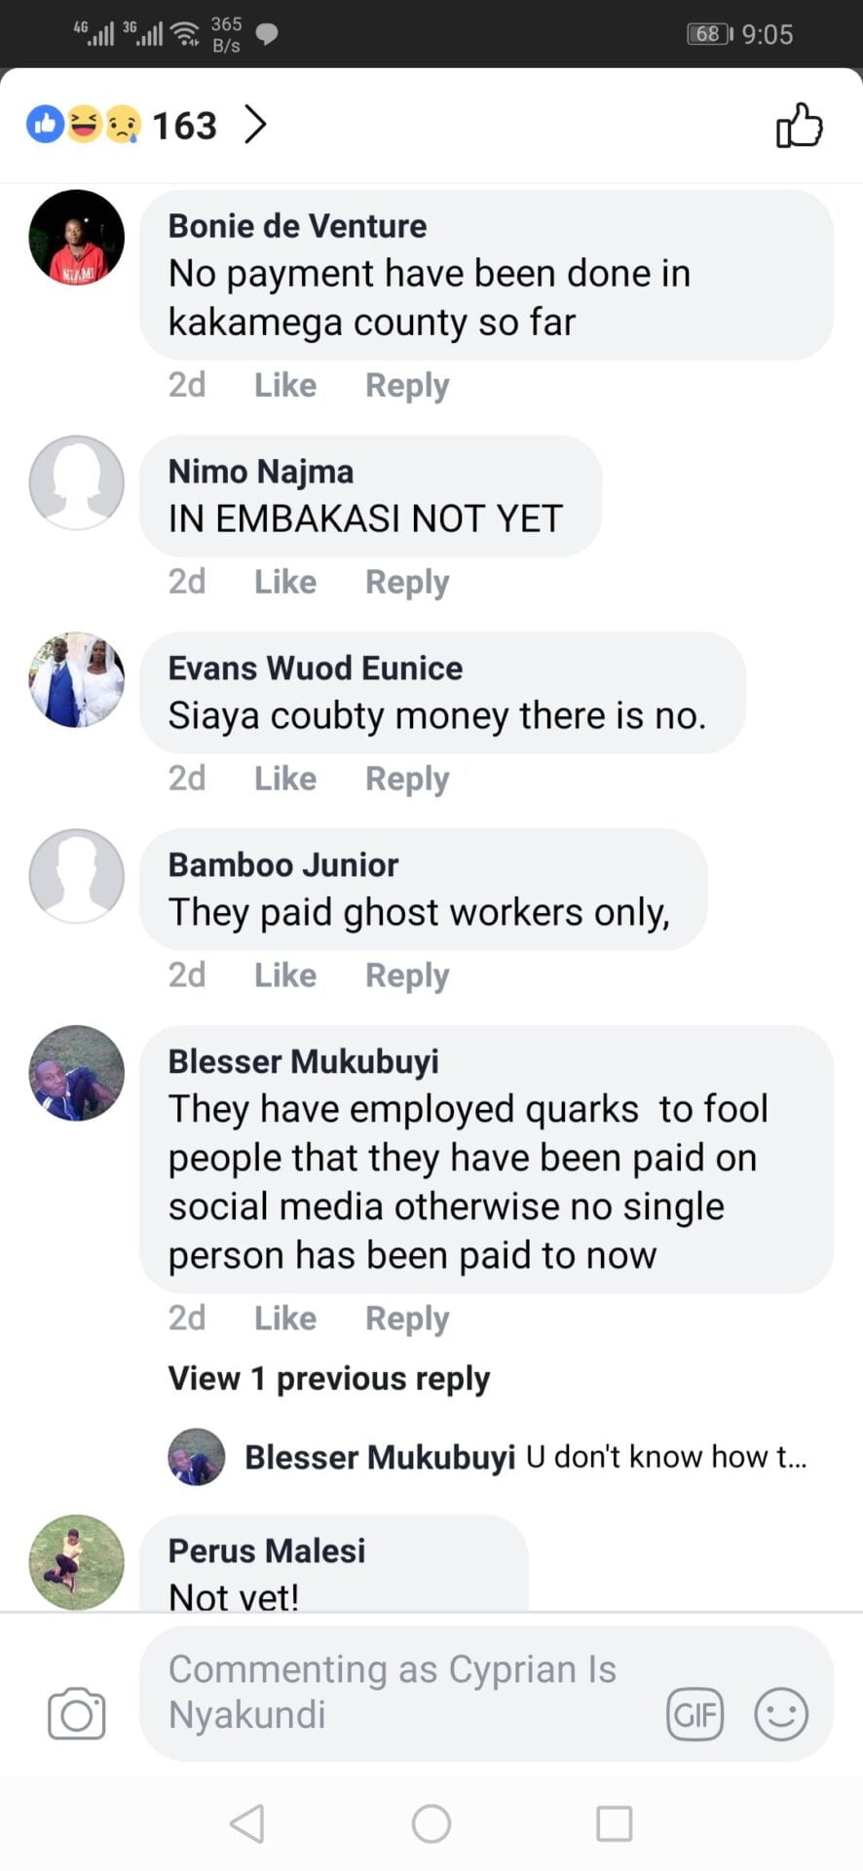Open the GIF picker icon

694,1713
